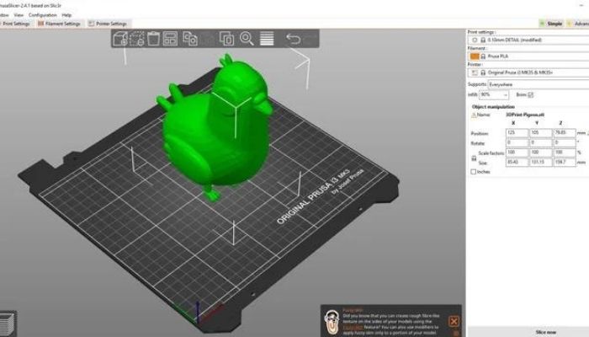Close the Fuzzy skin hint notification

(x=454, y=321)
